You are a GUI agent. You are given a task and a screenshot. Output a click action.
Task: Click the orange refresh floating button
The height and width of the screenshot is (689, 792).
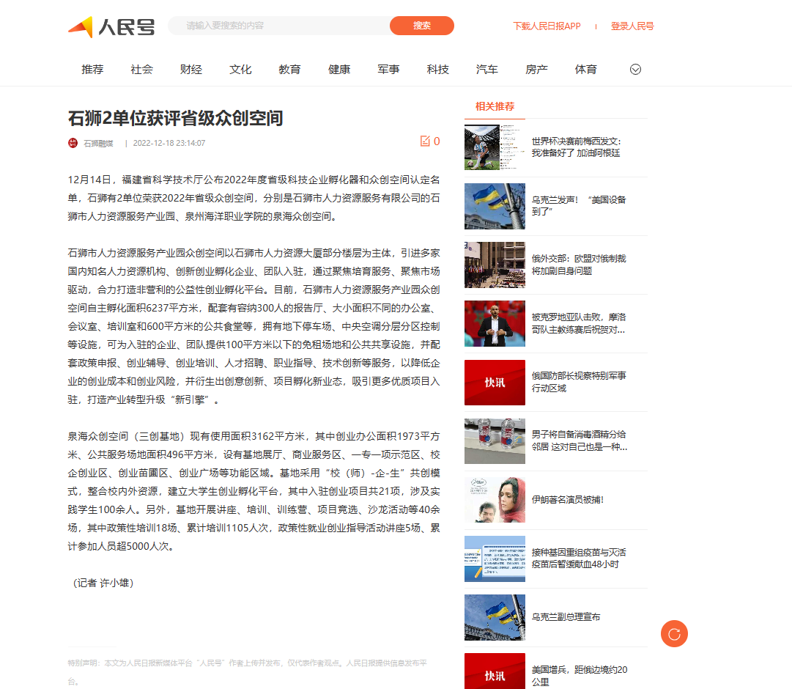[674, 633]
